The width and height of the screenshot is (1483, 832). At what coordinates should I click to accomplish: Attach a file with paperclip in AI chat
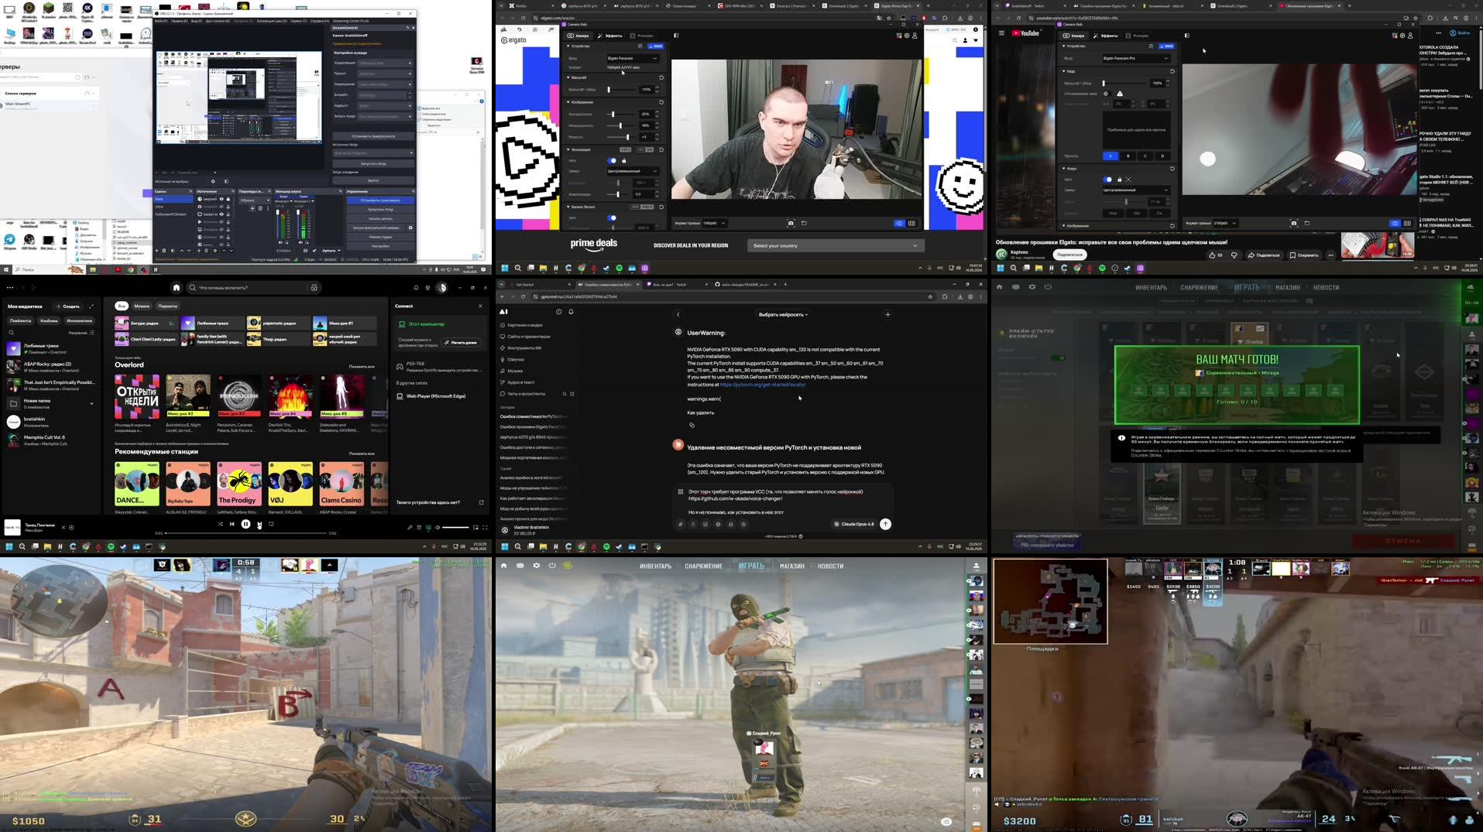point(681,524)
